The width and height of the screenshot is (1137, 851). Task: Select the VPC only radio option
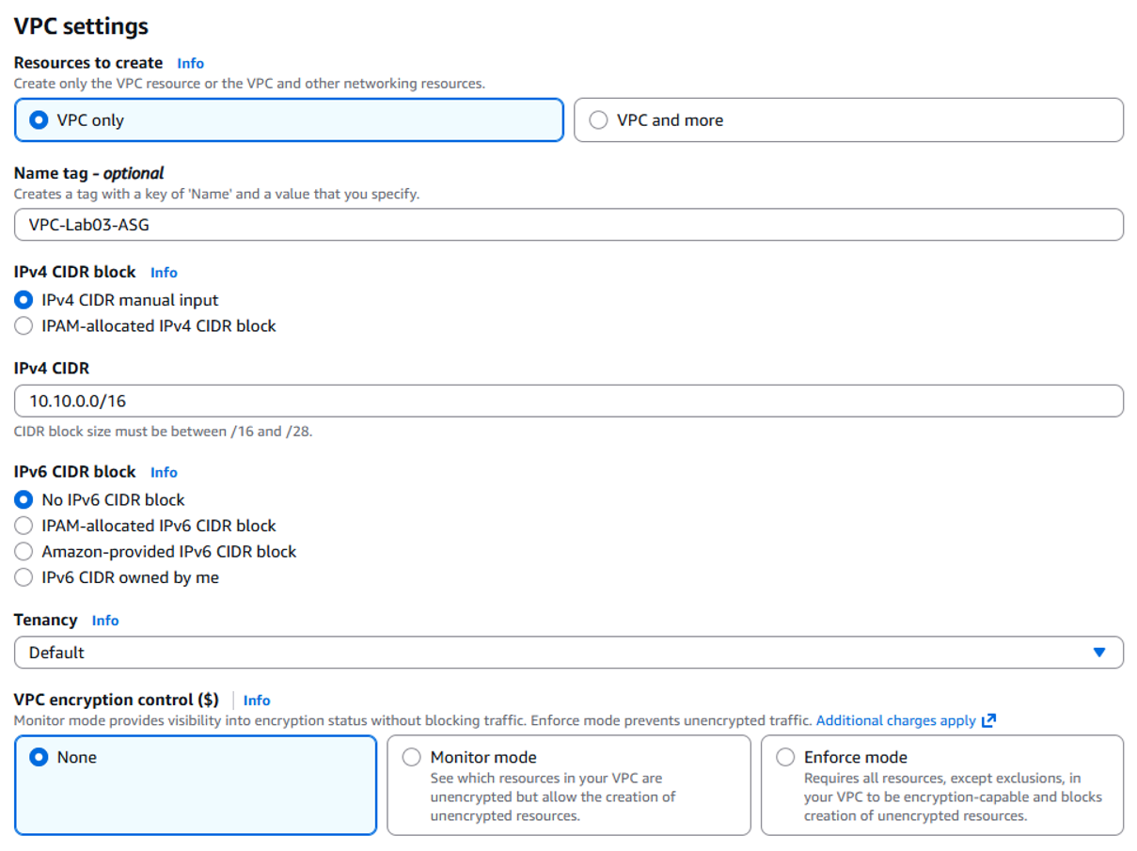pos(289,120)
